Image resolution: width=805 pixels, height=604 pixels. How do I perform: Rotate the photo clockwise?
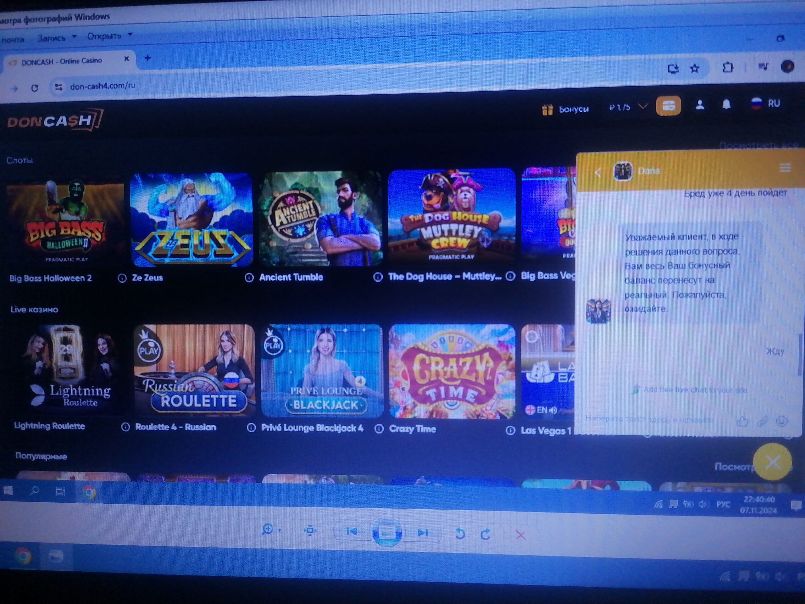(x=486, y=534)
